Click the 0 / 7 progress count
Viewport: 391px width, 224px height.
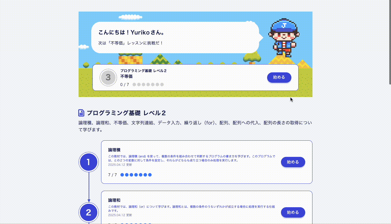pos(125,85)
